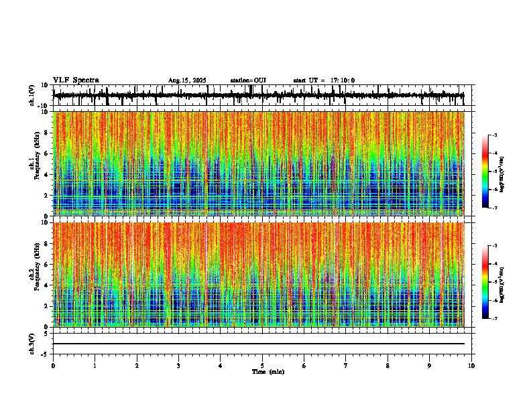531x410 pixels.
Task: Click the "station=OUJ" header label
Action: pyautogui.click(x=248, y=80)
